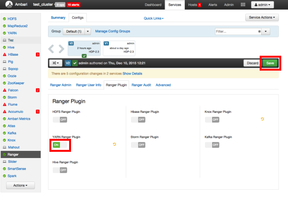Viewport: 288px width, 208px height.
Task: Click the Show Details link
Action: (x=132, y=73)
